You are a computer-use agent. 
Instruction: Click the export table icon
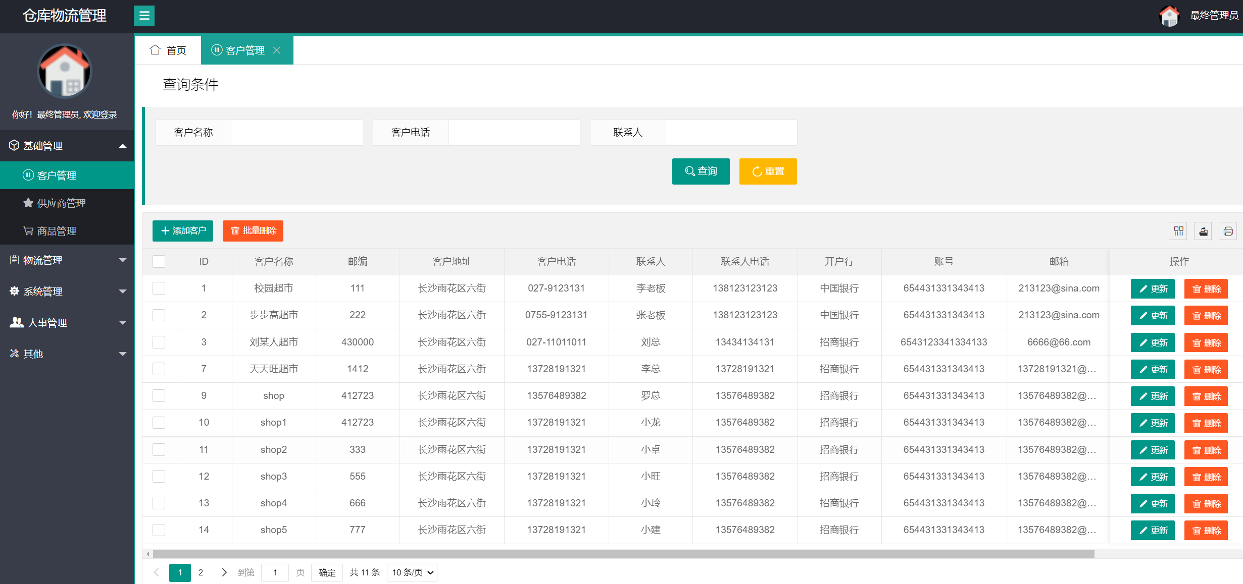pos(1203,231)
